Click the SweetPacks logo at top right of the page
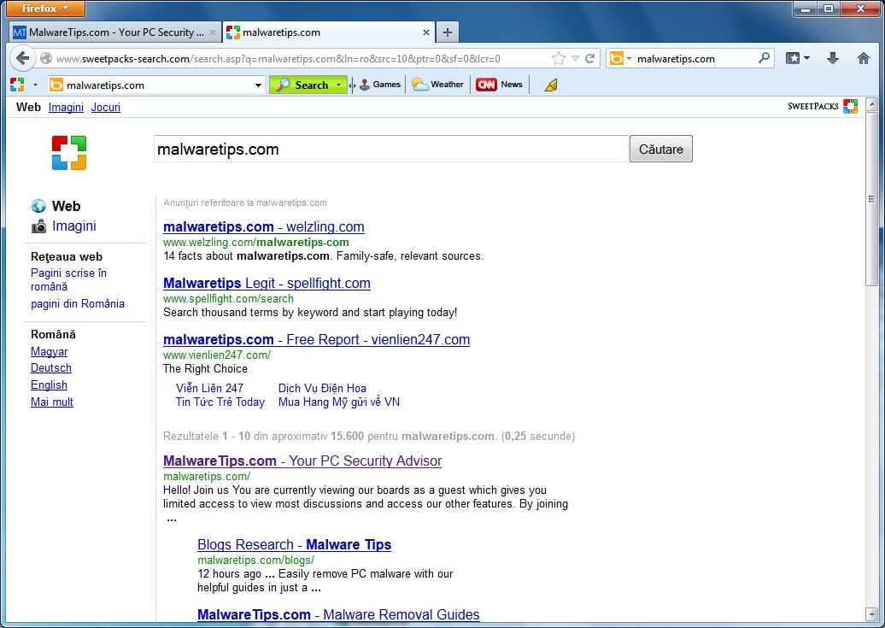Screen dimensions: 885x628 [823, 106]
